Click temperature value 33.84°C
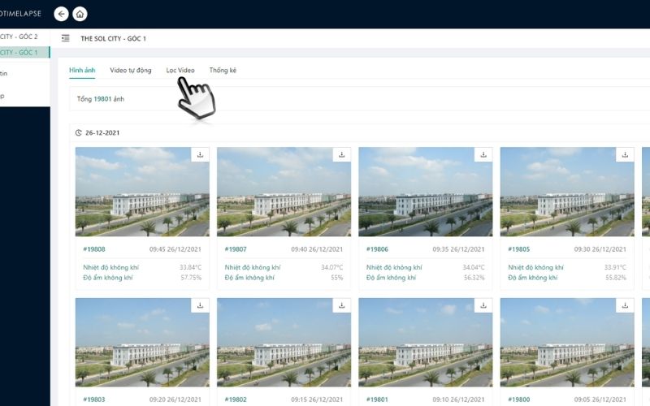Viewport: 650px width, 406px height. 191,267
